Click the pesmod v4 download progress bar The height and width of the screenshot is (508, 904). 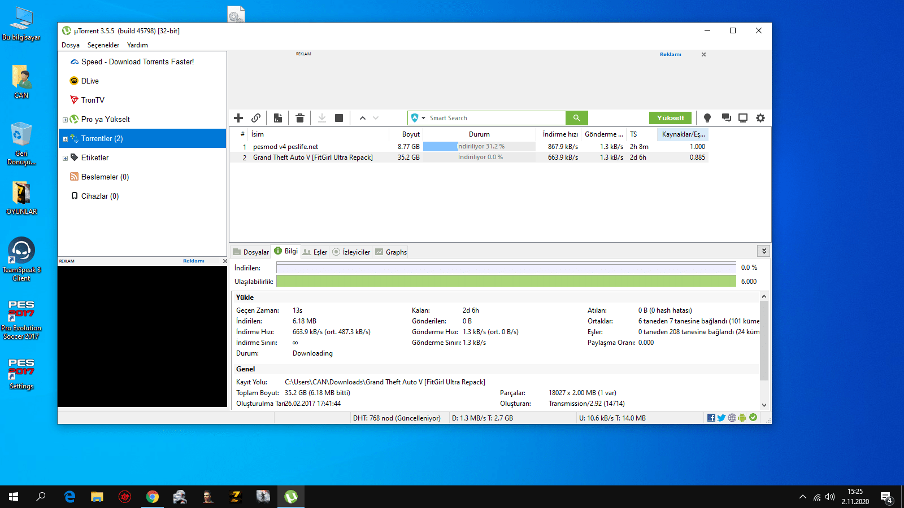pyautogui.click(x=479, y=147)
